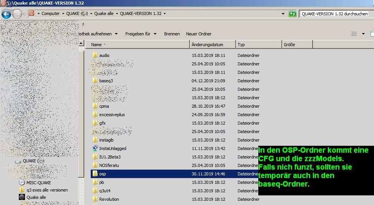Click the osp folder icon
This screenshot has width=374, height=205.
[x=95, y=174]
